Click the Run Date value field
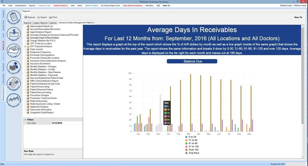The height and width of the screenshot is (166, 308). pos(66,123)
